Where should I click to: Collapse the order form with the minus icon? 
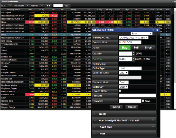tap(154, 34)
